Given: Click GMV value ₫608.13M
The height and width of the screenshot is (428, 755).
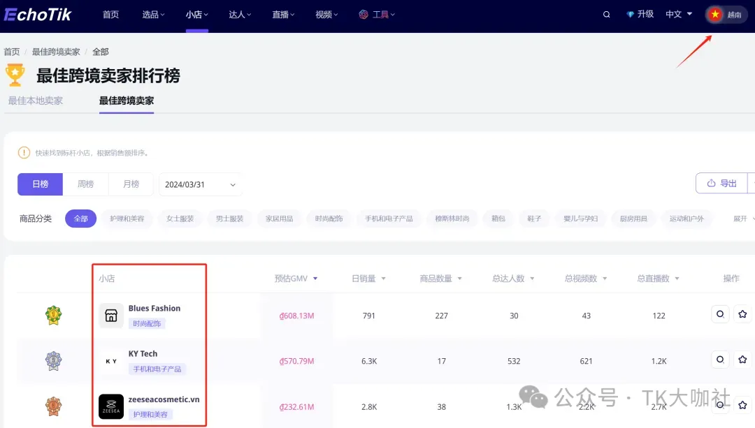Looking at the screenshot, I should click(x=296, y=316).
